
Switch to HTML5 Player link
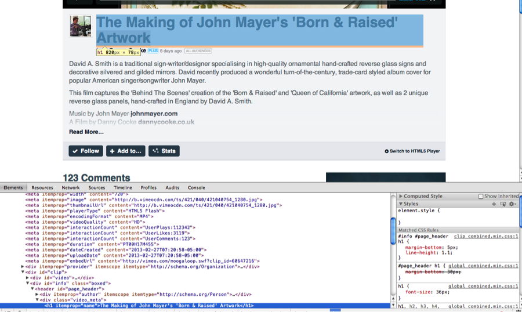point(412,151)
